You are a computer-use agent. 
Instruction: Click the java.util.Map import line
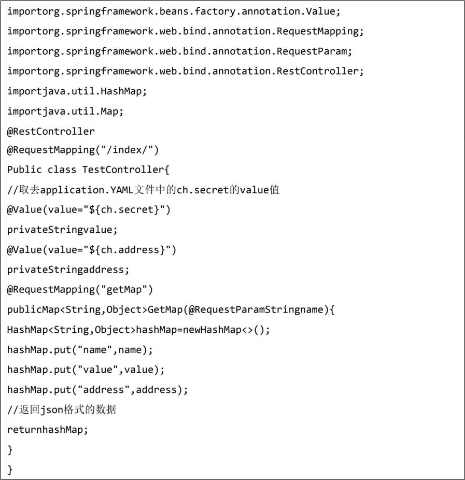65,111
